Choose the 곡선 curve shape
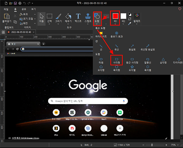 click(117, 48)
